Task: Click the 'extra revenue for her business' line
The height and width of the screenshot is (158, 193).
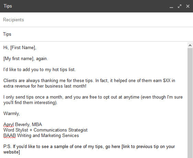Action: coord(45,86)
